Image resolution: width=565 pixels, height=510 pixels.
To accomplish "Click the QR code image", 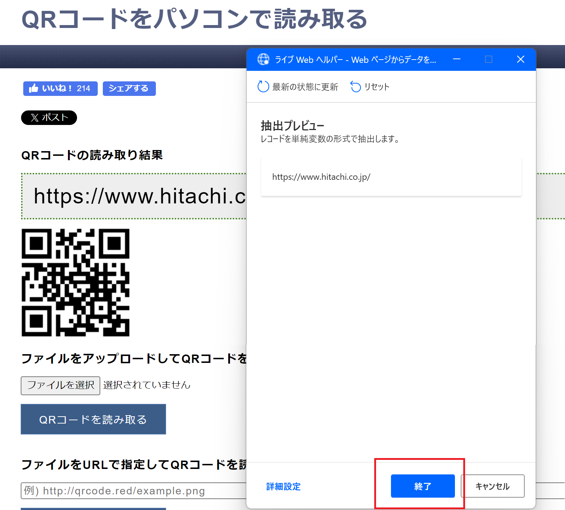I will (76, 283).
